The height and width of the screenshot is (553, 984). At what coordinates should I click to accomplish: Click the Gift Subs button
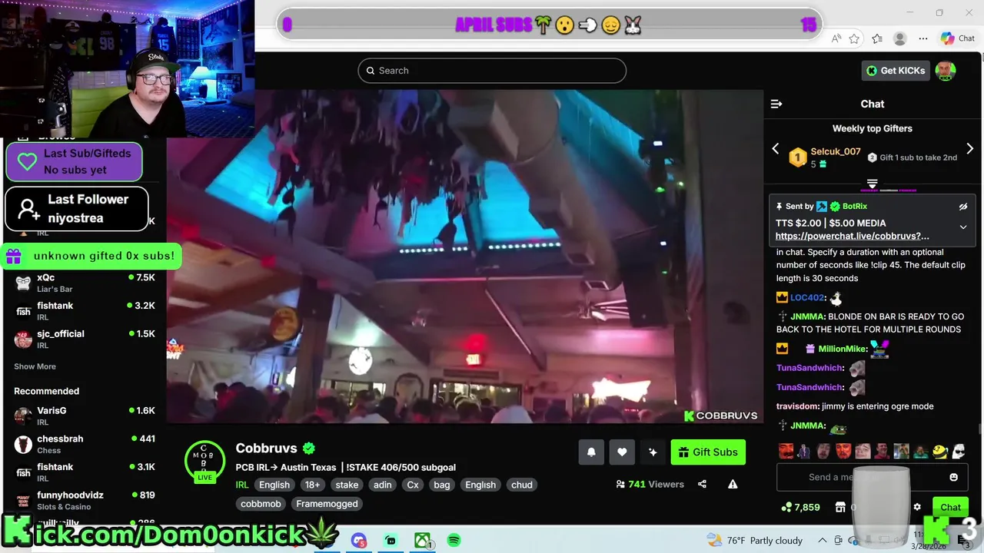coord(708,452)
